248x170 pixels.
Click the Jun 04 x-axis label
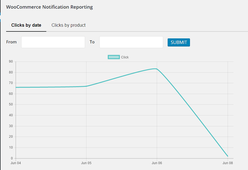pos(16,163)
